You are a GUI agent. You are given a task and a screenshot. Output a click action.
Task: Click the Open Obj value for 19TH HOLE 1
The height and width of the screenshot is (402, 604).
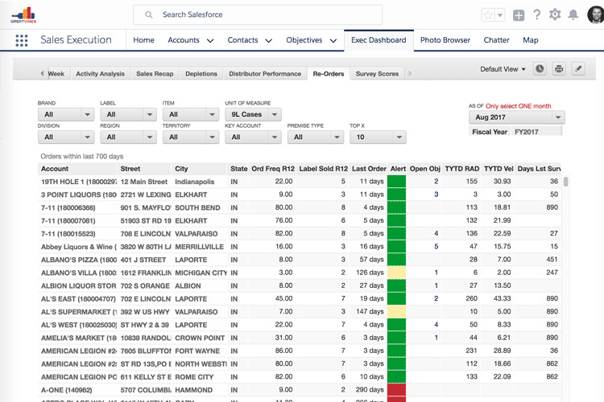pyautogui.click(x=436, y=182)
